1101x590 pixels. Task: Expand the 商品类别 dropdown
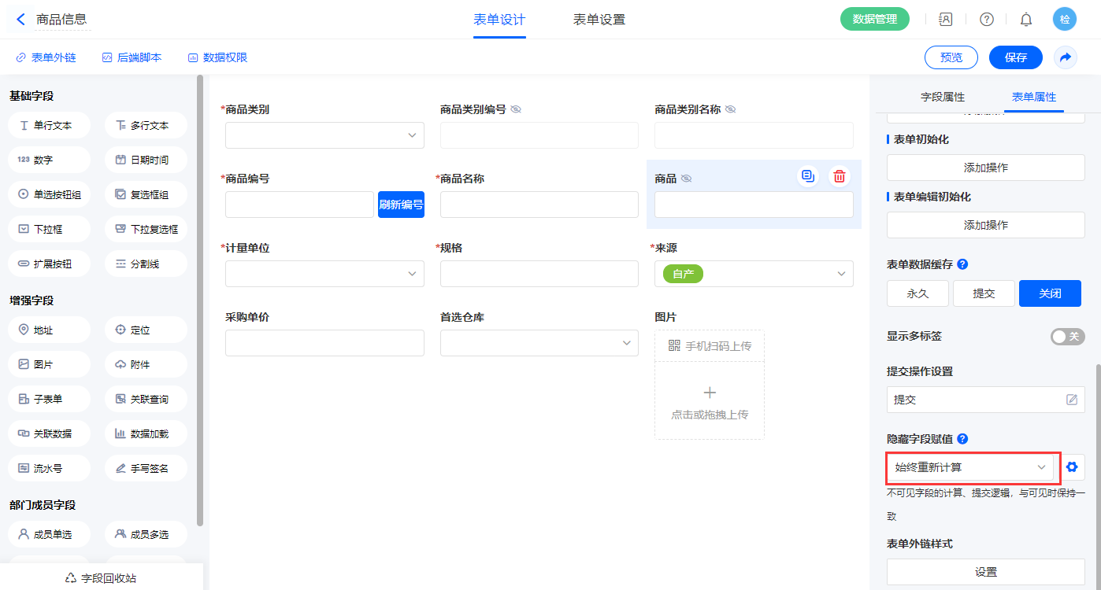pyautogui.click(x=324, y=135)
